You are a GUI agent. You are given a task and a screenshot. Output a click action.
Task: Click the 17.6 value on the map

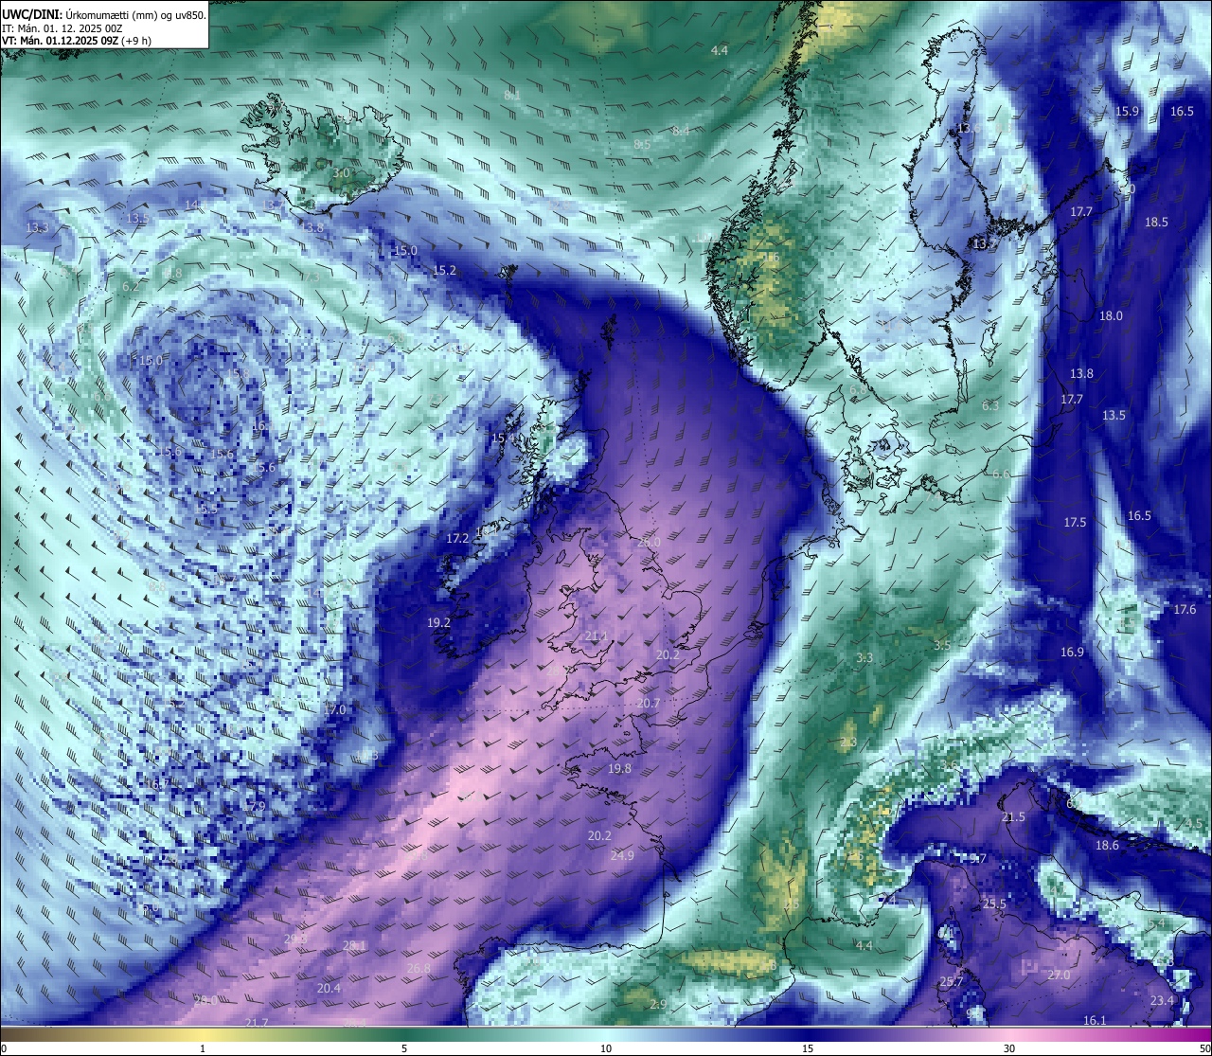point(1185,610)
